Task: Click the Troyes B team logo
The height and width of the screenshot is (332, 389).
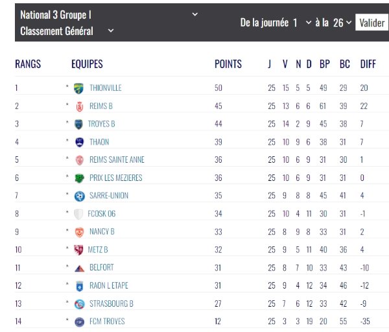Action: tap(79, 124)
